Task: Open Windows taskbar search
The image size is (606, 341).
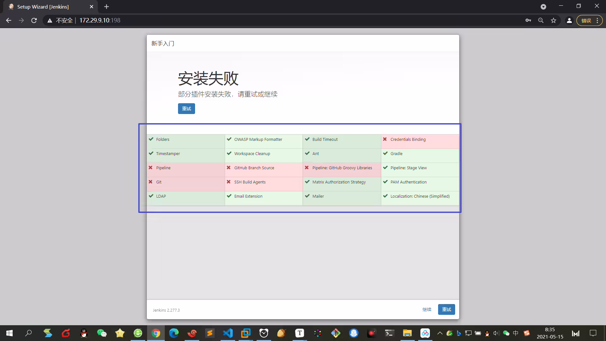Action: 28,333
